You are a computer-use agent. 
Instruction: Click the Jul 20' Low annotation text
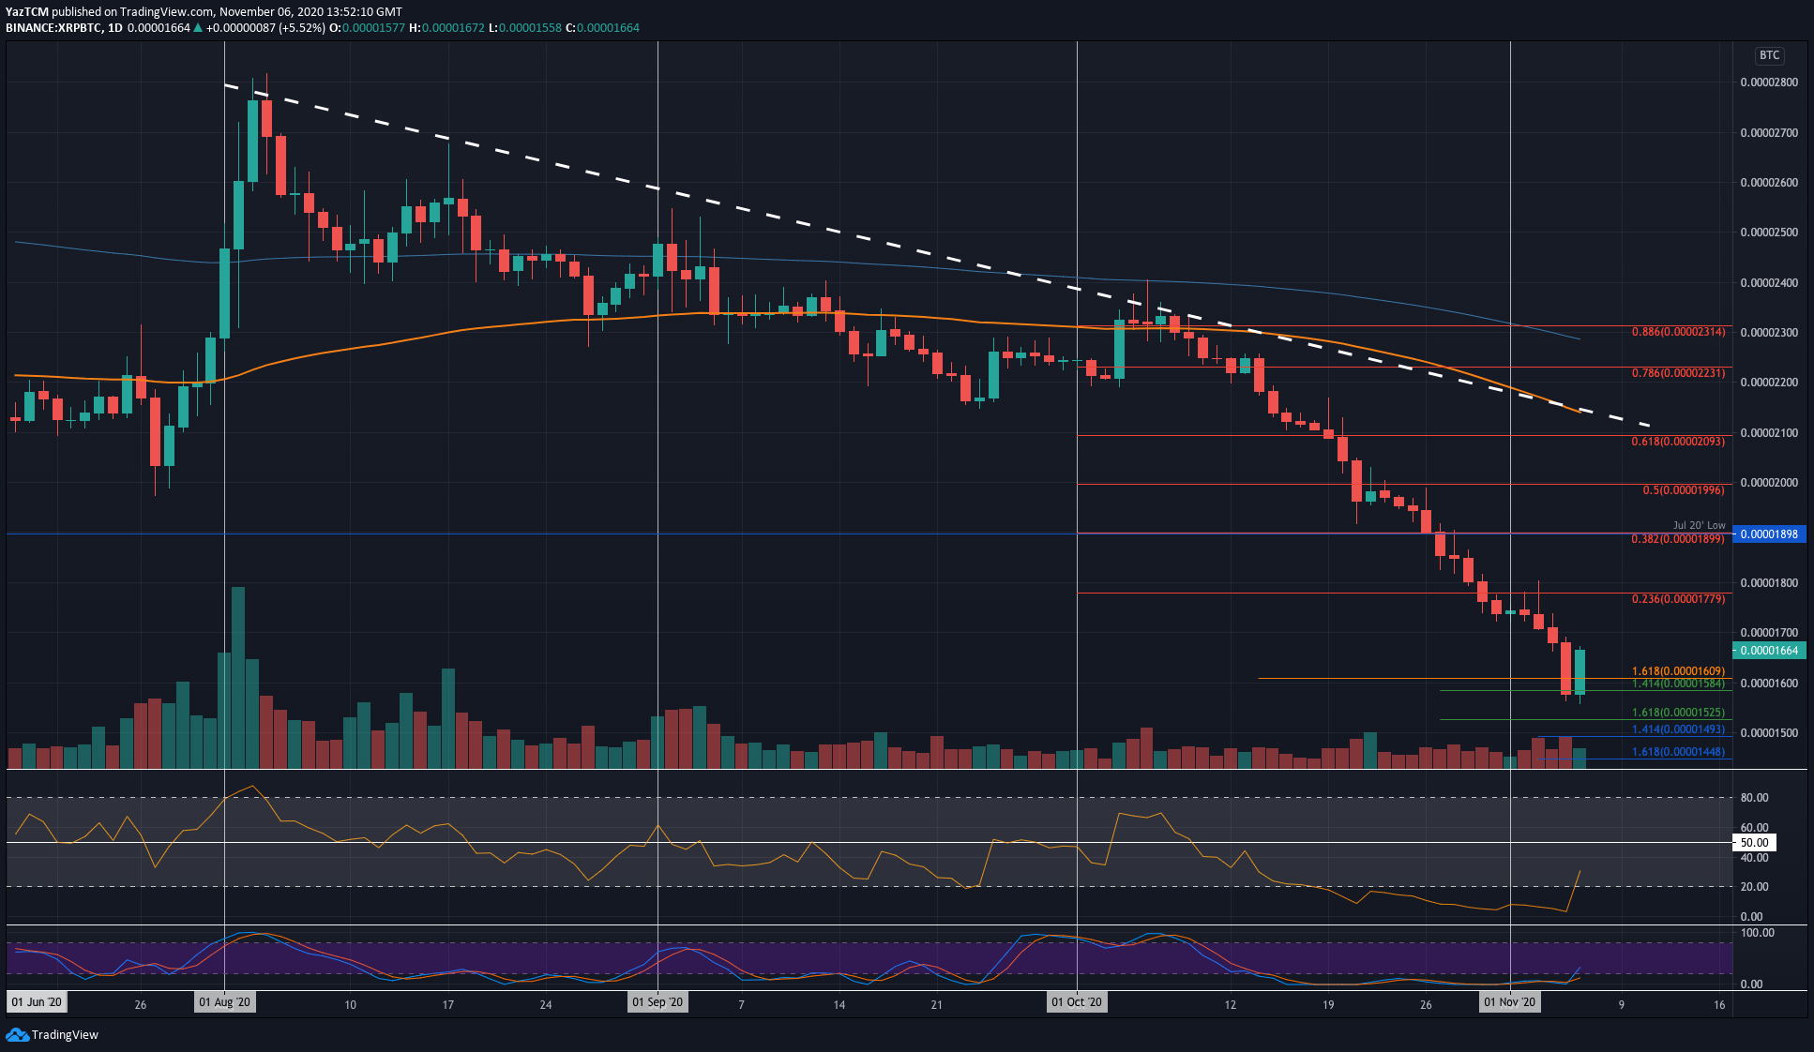(1699, 525)
